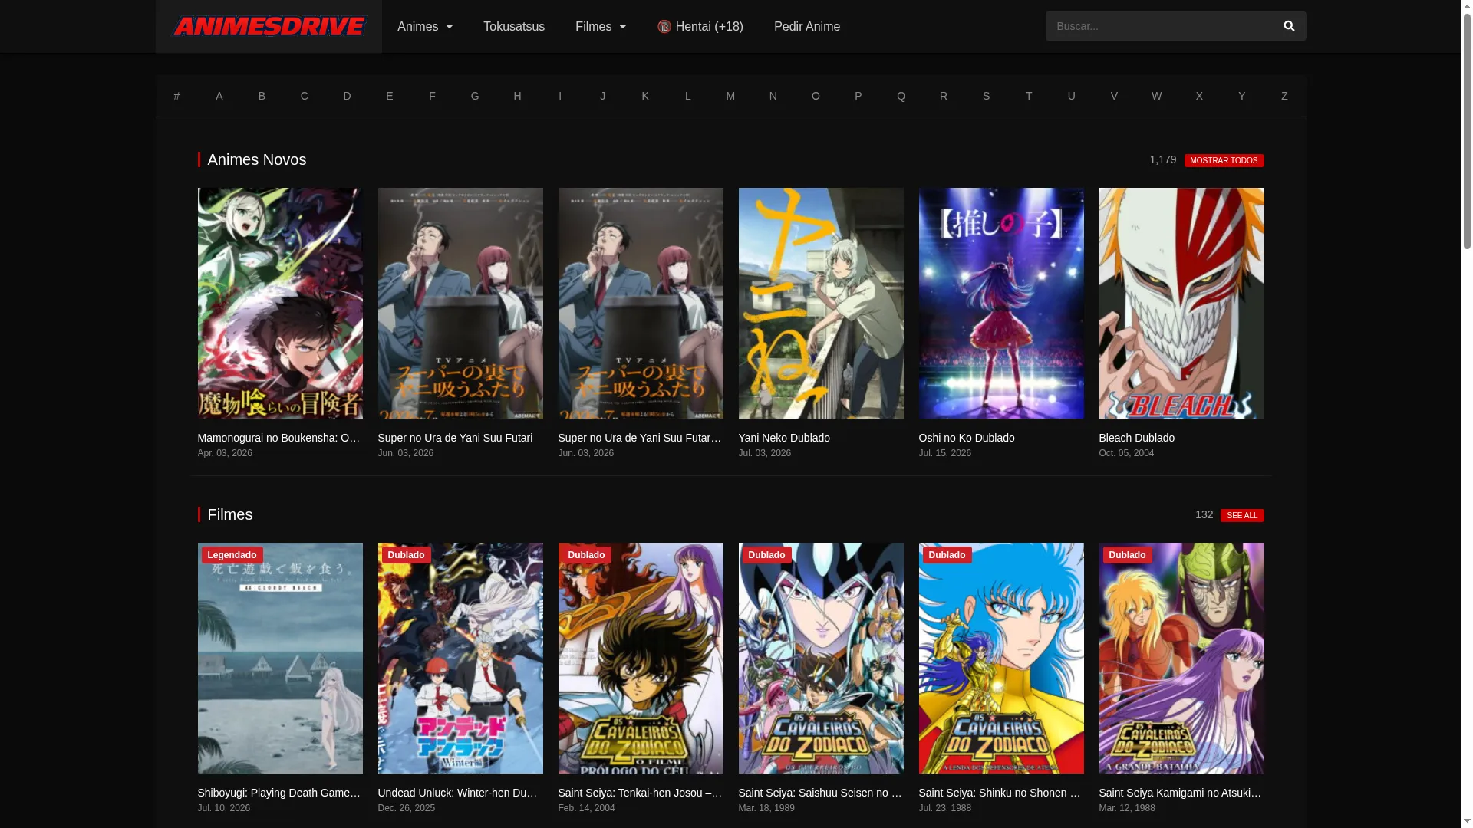Click date 'Dec. 26, 2025'

407,808
